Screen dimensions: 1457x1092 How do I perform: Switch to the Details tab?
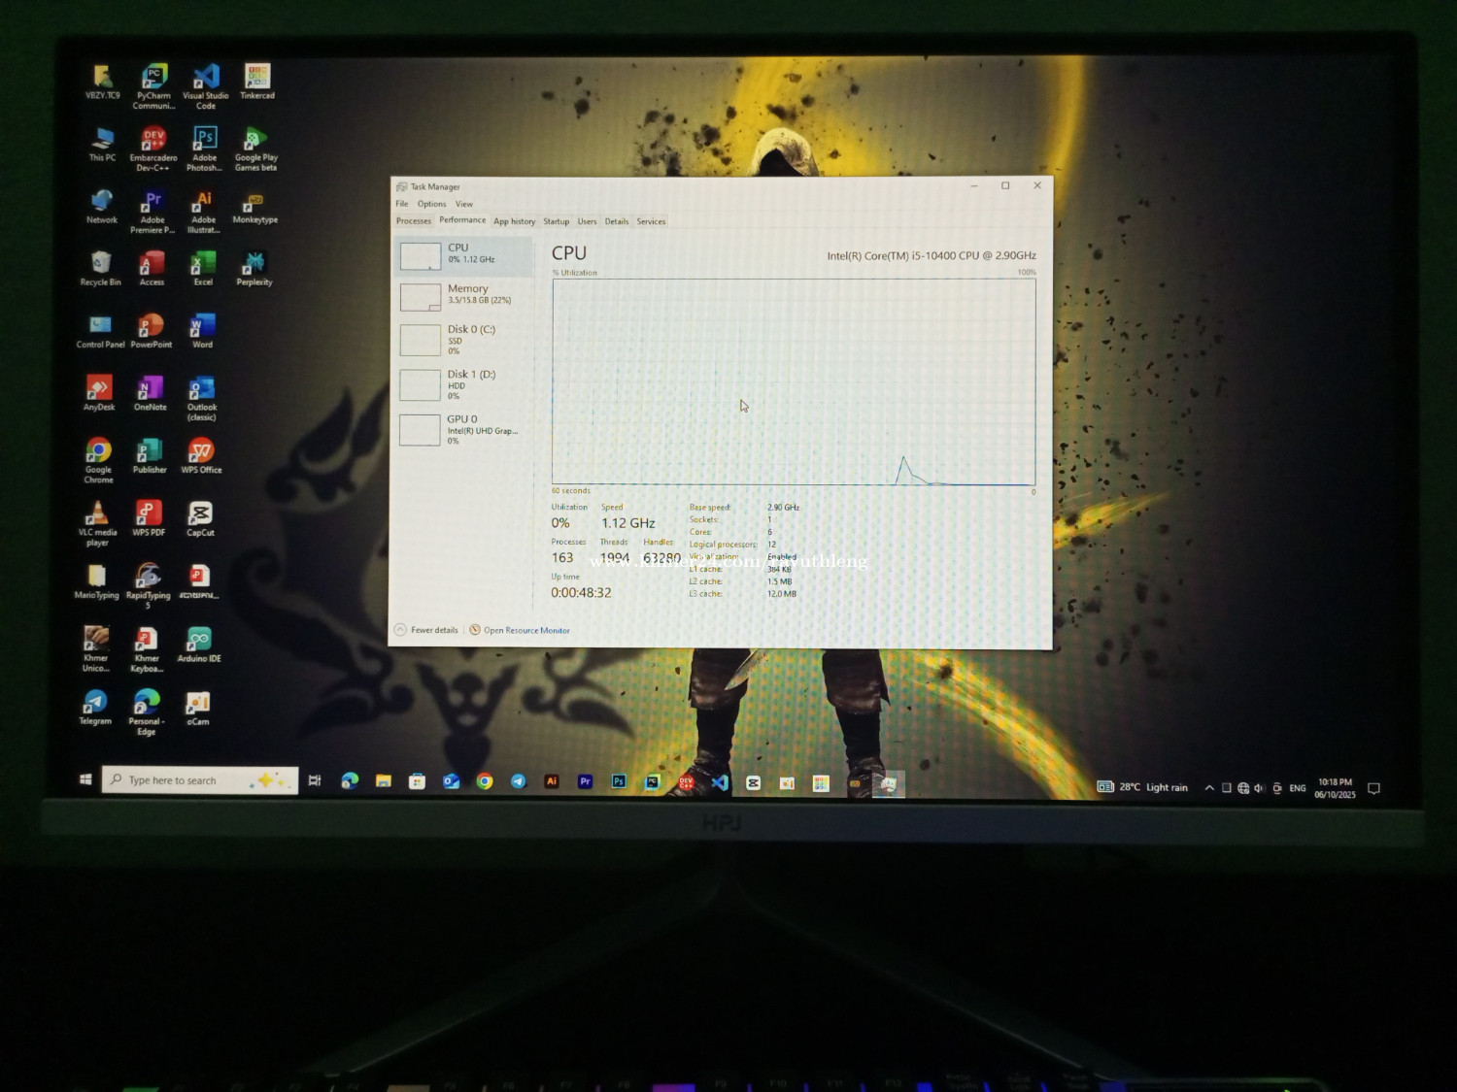pyautogui.click(x=617, y=221)
